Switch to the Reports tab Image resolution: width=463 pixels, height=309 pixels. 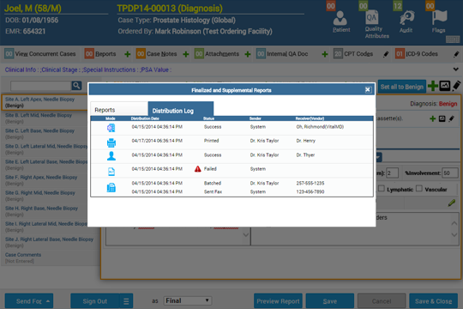[x=119, y=109]
